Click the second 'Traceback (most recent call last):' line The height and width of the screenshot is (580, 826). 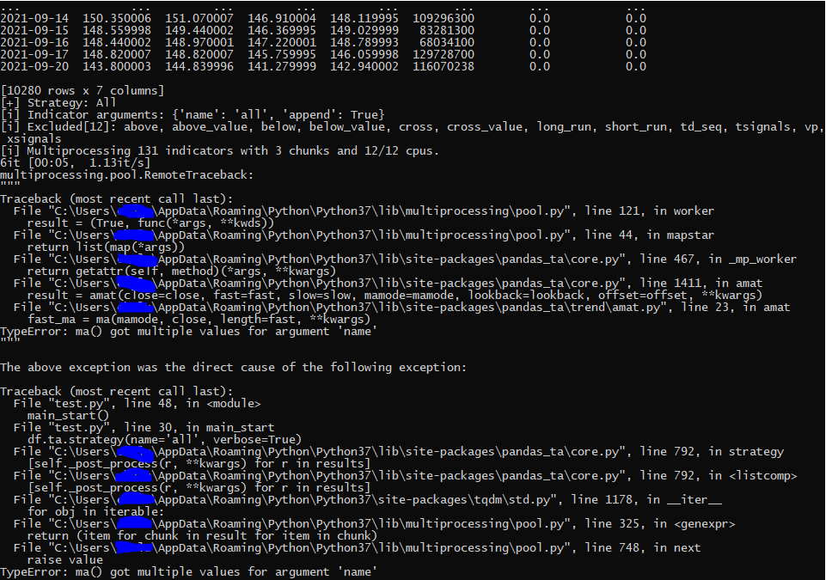pyautogui.click(x=117, y=392)
